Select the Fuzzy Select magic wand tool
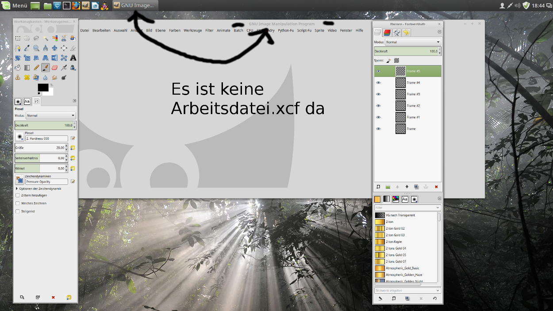Viewport: 553px width, 311px height. click(x=46, y=38)
